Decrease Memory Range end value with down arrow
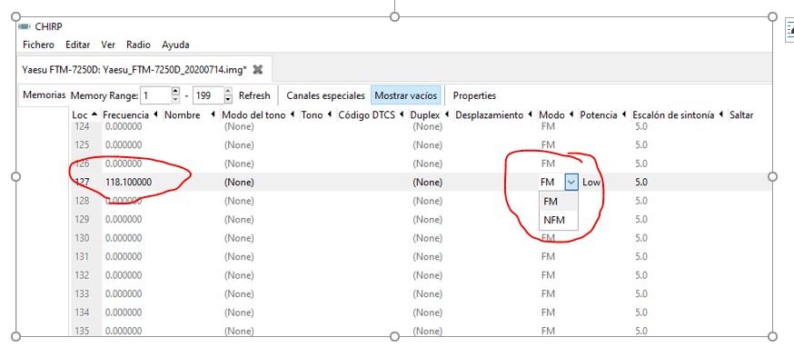Viewport: 794px width, 357px height. (x=228, y=99)
